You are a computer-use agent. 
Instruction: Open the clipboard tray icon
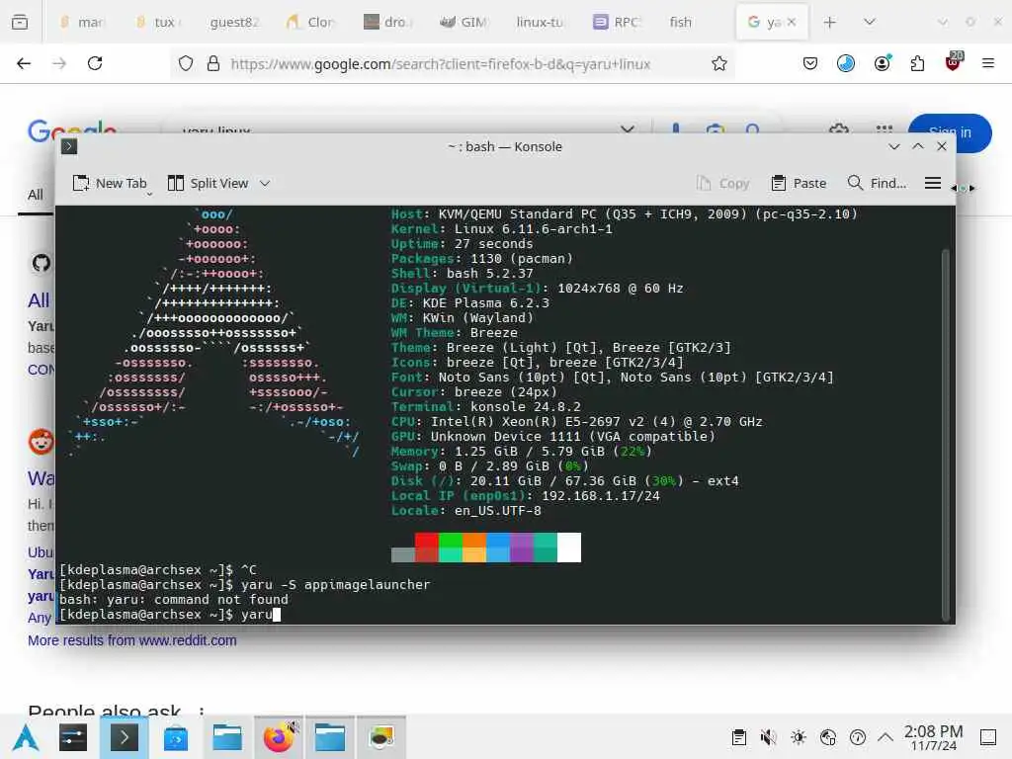tap(739, 737)
